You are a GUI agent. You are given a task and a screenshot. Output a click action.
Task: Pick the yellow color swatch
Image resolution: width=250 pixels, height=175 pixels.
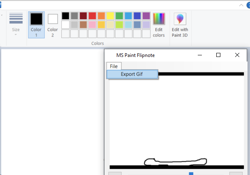tap(110, 16)
